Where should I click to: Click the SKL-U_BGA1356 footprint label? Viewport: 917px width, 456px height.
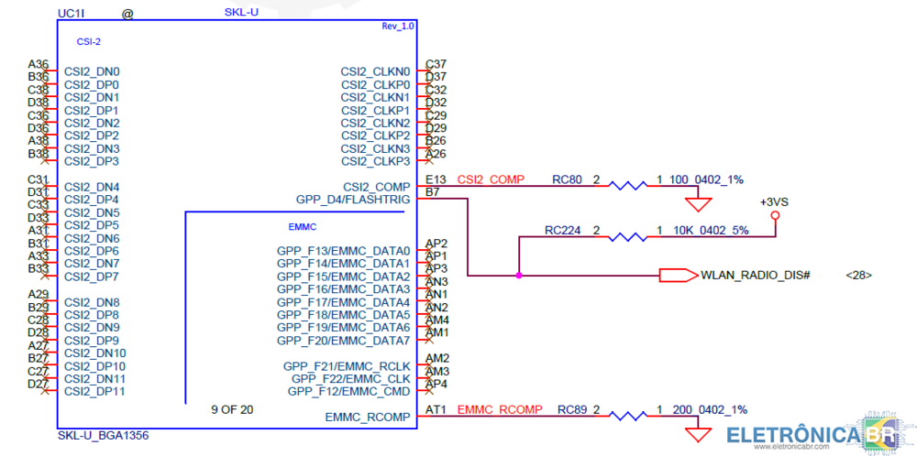[x=102, y=436]
